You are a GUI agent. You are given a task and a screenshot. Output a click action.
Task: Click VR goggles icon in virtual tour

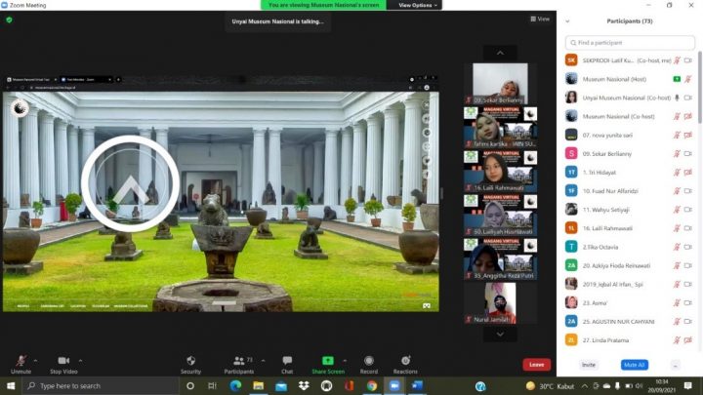(427, 306)
